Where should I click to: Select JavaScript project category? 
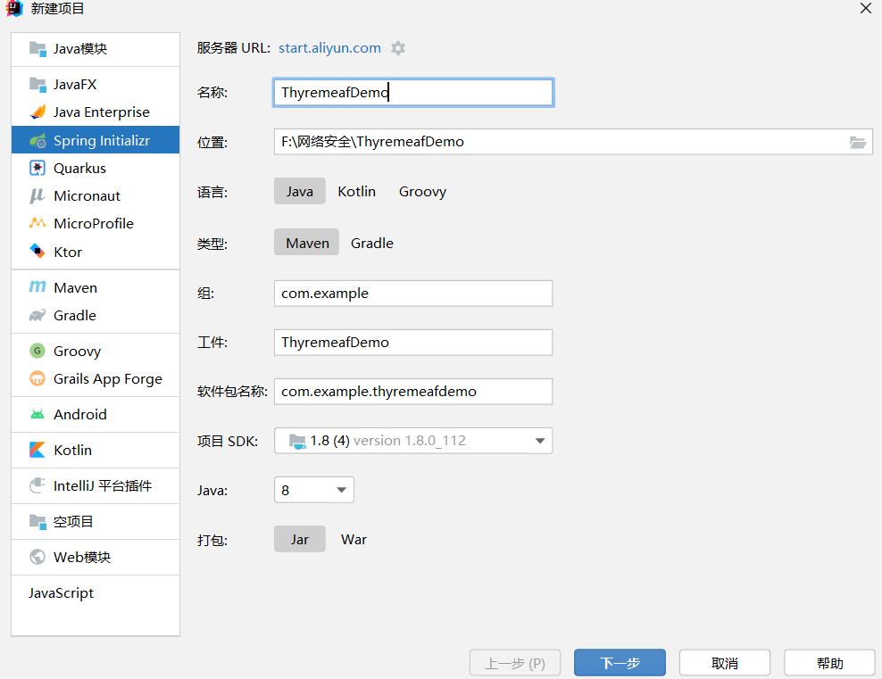click(x=96, y=593)
